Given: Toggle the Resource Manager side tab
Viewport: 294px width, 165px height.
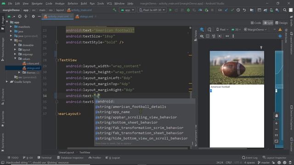Looking at the screenshot, I should pyautogui.click(x=3, y=49).
